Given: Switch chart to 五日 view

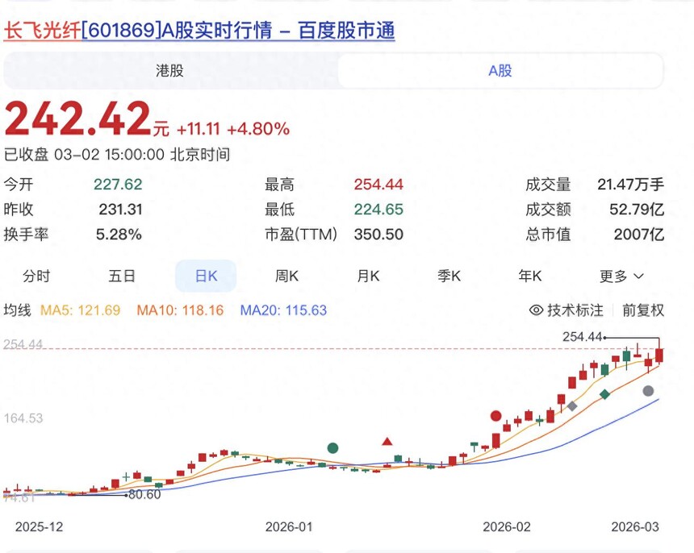Looking at the screenshot, I should coord(122,276).
